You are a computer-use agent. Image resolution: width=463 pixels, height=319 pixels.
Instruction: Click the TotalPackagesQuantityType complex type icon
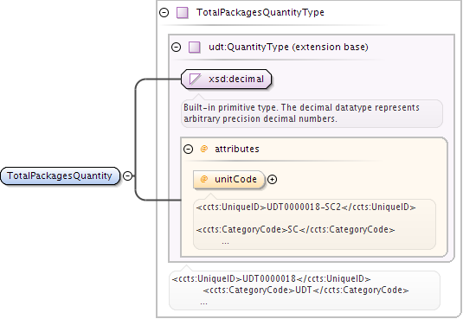click(183, 13)
